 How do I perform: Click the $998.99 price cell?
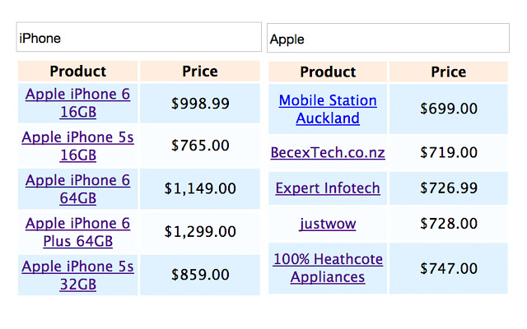pyautogui.click(x=200, y=103)
